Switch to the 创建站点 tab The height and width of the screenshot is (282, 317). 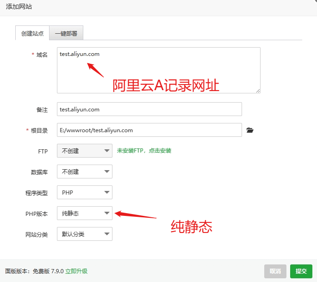32,33
